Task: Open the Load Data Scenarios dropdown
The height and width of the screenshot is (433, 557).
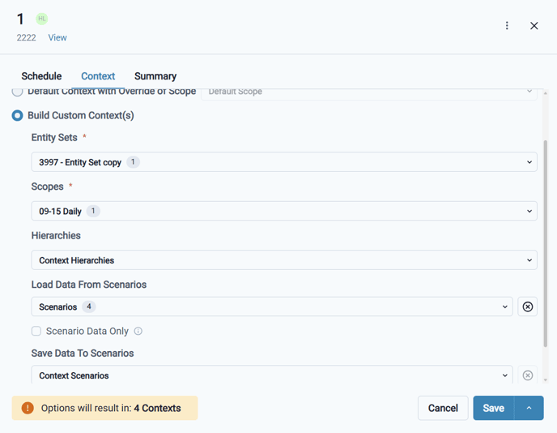Action: (x=271, y=307)
